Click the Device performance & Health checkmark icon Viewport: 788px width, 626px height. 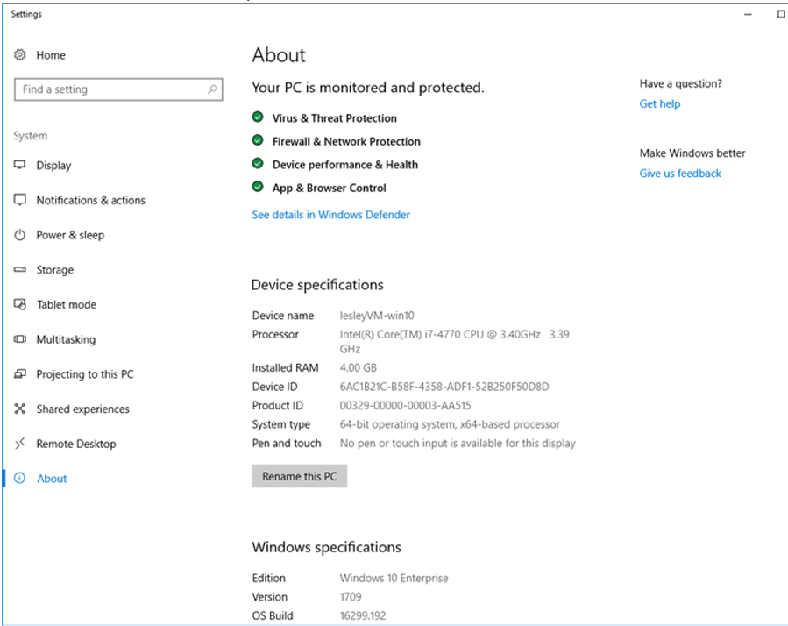pyautogui.click(x=258, y=163)
